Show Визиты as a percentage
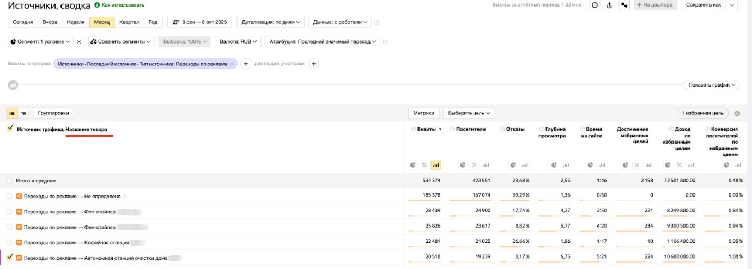 click(424, 165)
